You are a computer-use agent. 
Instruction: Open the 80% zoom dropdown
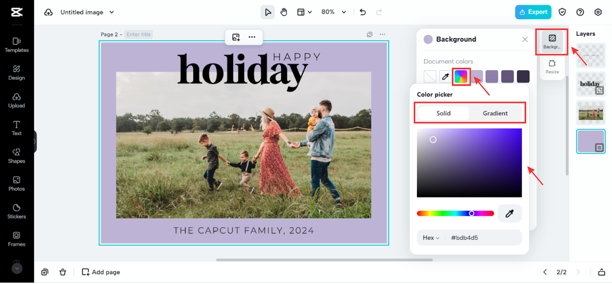pos(334,12)
